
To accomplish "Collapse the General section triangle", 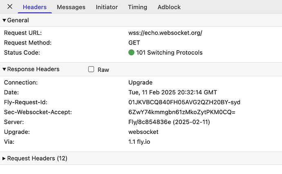I will 4,20.
